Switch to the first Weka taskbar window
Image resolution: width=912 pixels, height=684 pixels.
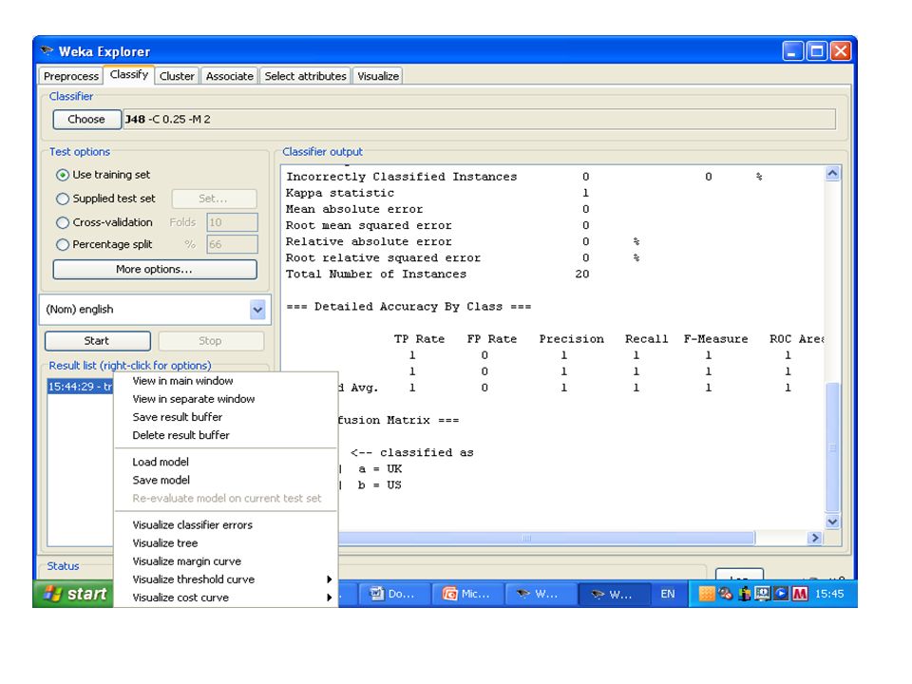click(540, 594)
